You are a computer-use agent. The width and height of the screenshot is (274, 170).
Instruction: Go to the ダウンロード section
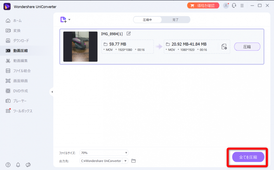[x=17, y=41]
